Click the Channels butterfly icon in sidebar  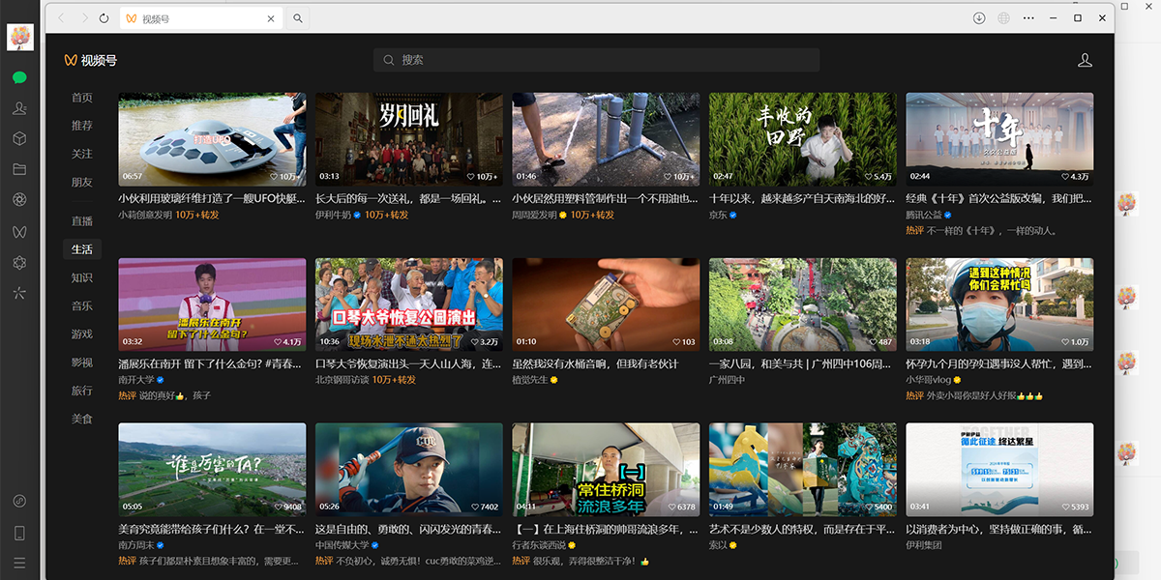(19, 232)
